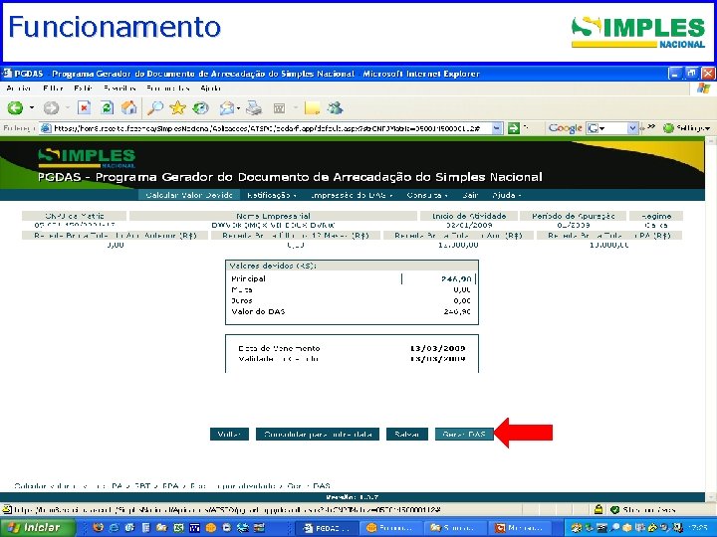Open the browser's Ajuda menu

[x=210, y=89]
